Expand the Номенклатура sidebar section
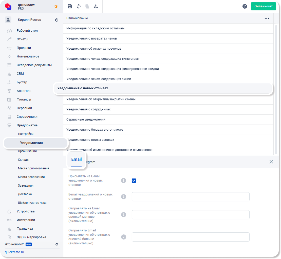Screen dimensions: 281x259 (28, 56)
